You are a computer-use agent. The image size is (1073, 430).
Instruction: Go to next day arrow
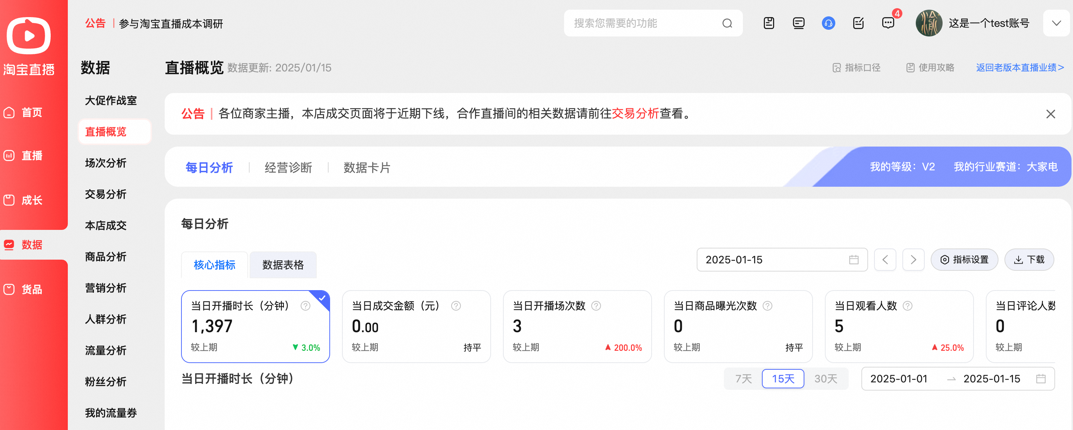coord(914,260)
